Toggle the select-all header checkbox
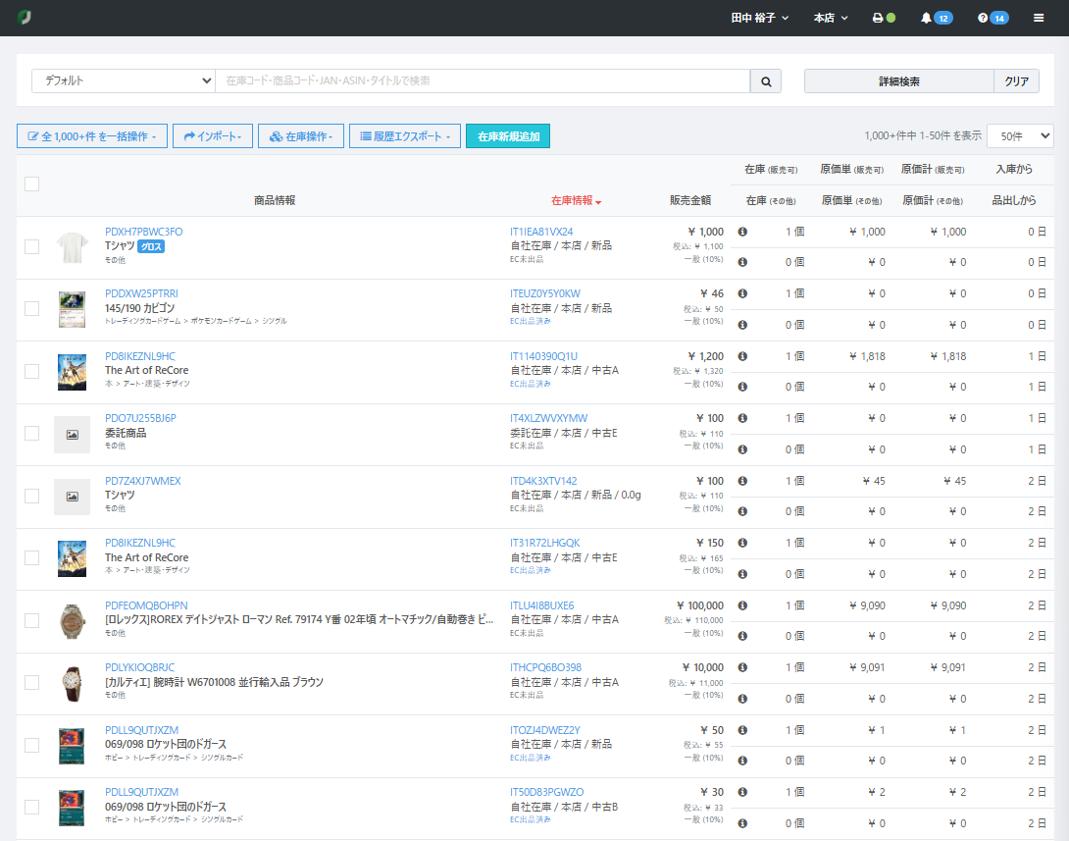 (x=32, y=184)
